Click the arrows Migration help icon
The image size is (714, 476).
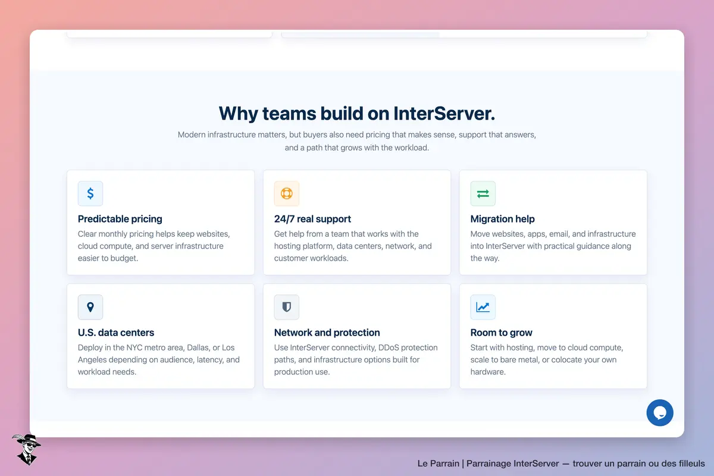coord(483,193)
